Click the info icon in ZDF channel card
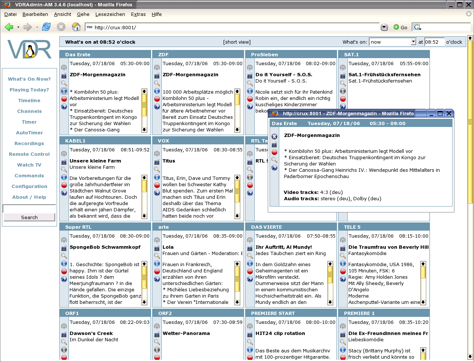Image resolution: width=474 pixels, height=362 pixels. point(157,91)
